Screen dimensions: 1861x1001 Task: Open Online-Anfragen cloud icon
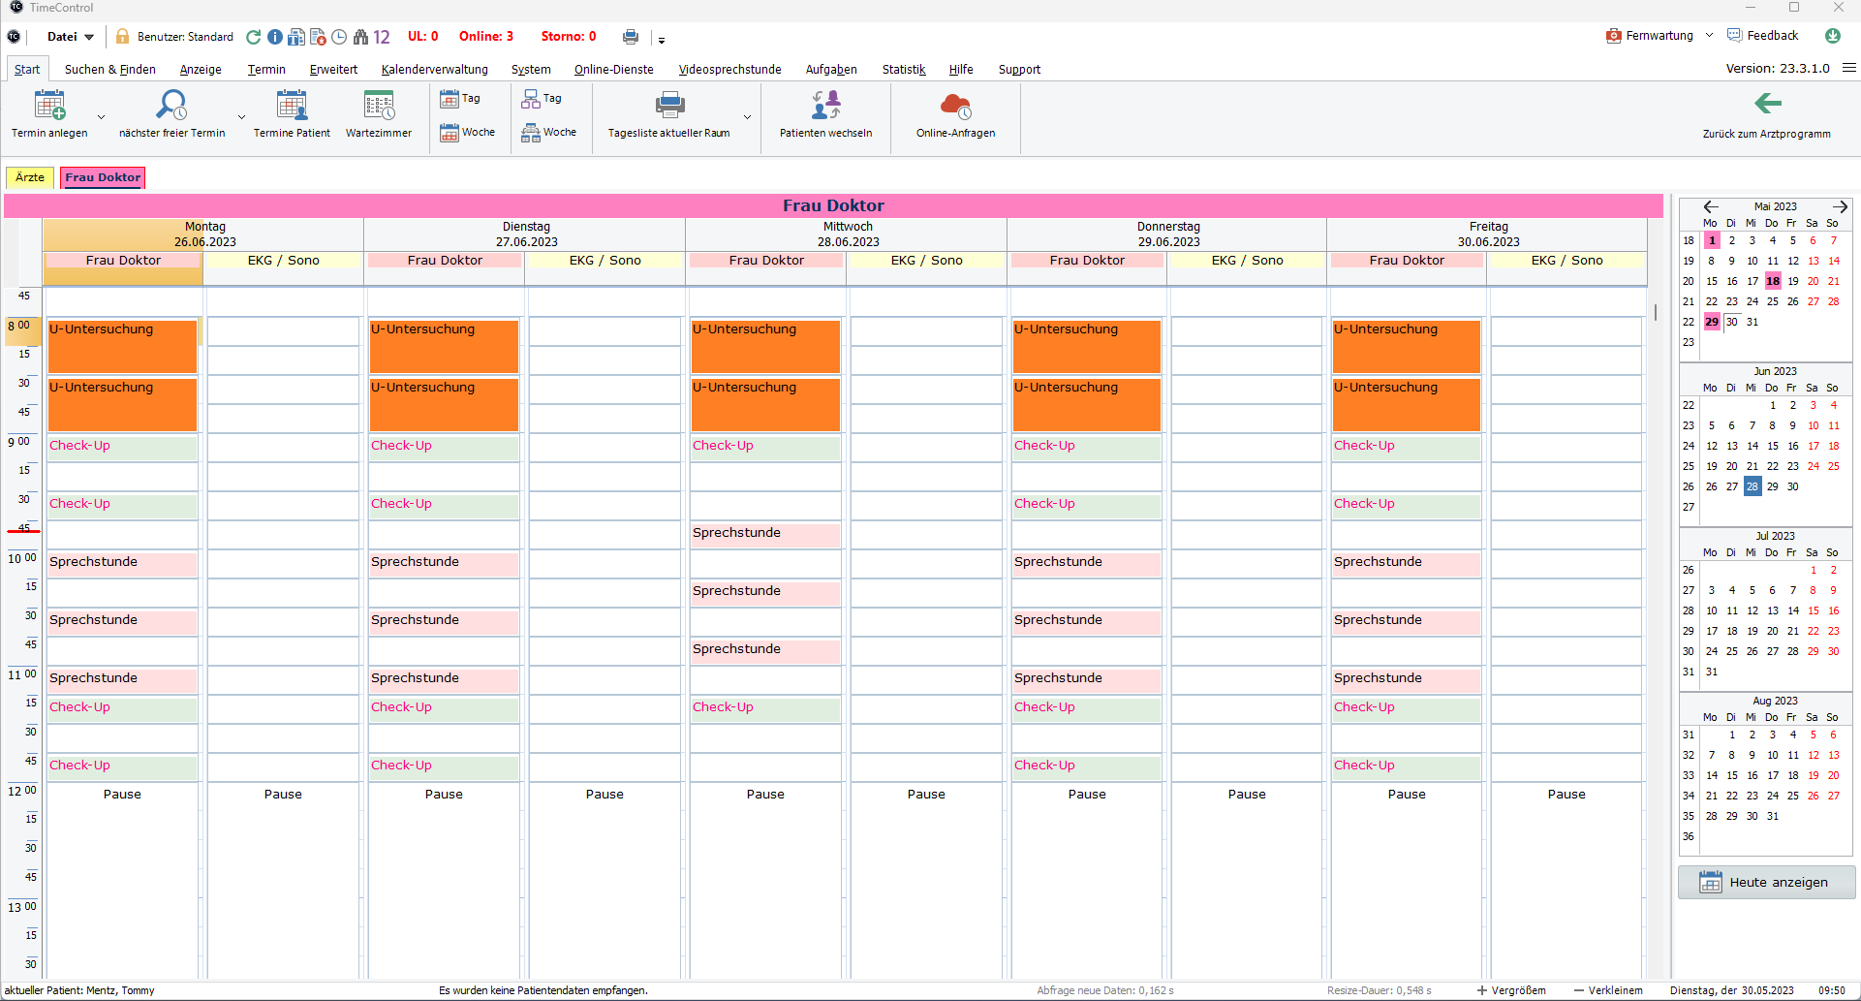click(x=955, y=105)
